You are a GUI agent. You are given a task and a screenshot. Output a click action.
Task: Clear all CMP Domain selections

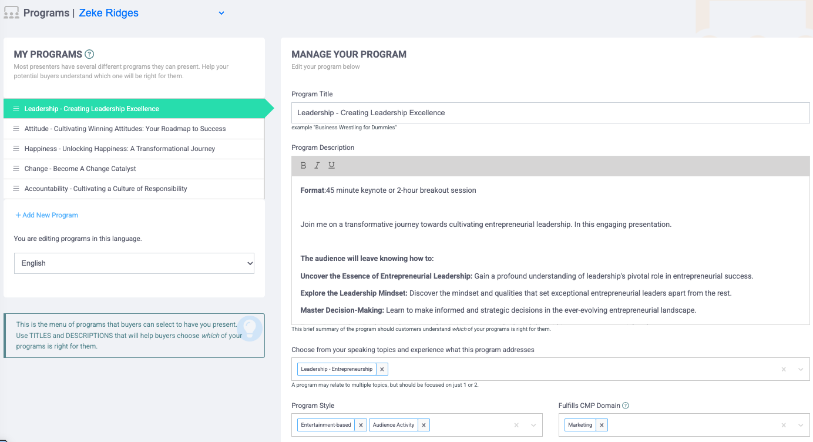click(x=783, y=425)
